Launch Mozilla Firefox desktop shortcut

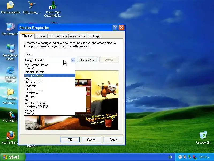(x=10, y=138)
